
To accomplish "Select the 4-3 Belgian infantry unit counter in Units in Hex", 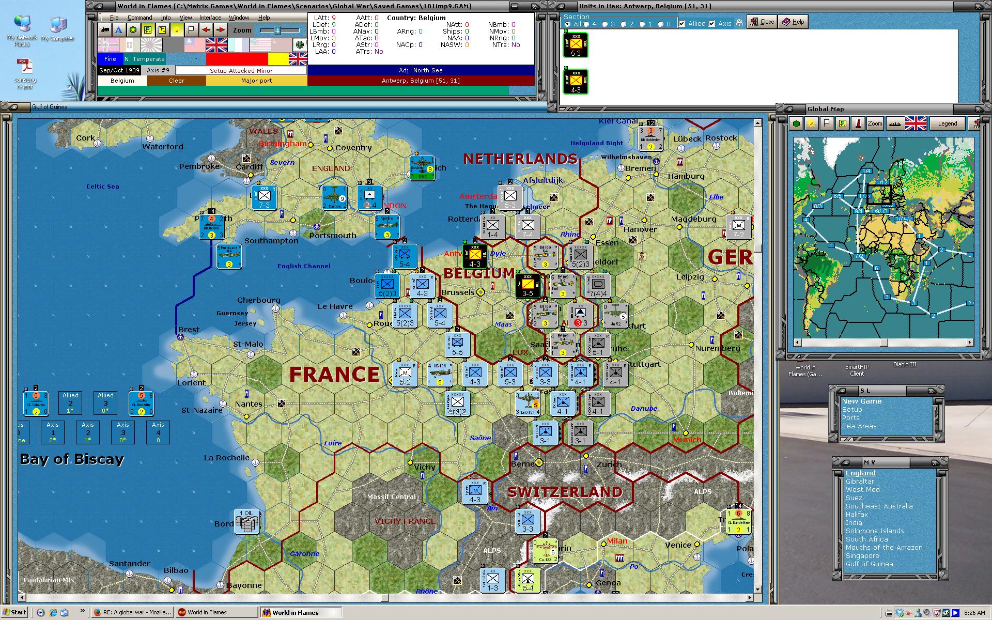I will point(576,82).
